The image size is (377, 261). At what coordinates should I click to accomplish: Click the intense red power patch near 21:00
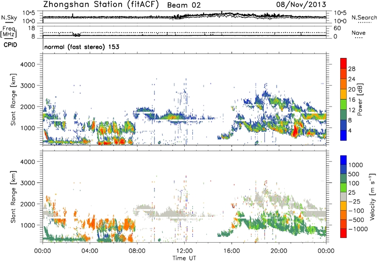[x=295, y=131]
